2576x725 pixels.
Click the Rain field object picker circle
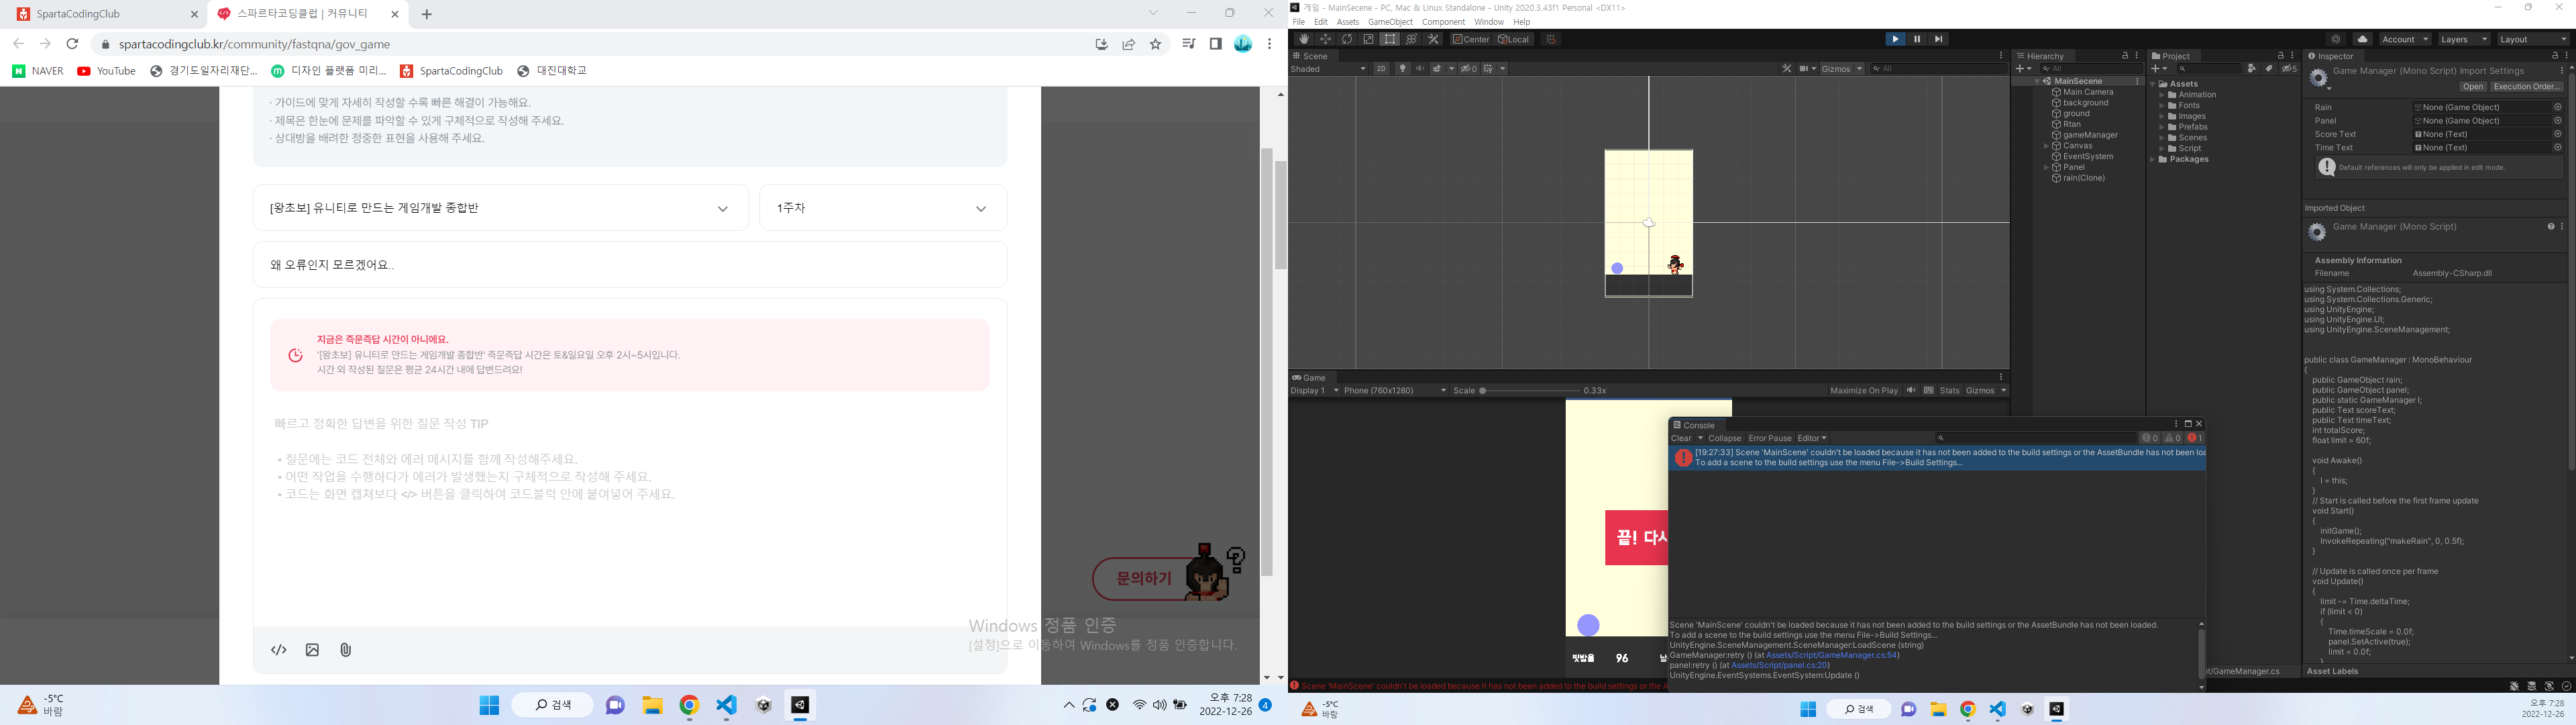click(2558, 107)
